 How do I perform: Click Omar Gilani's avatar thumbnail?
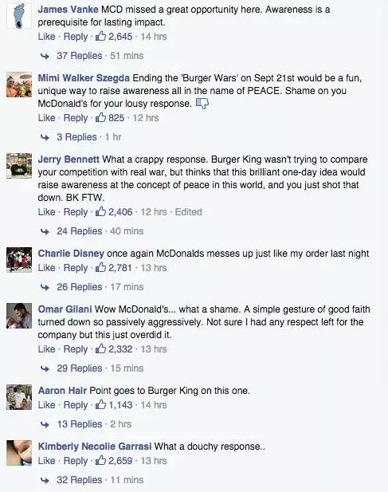coord(19,316)
